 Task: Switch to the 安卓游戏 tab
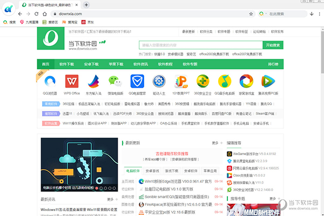click(x=152, y=171)
